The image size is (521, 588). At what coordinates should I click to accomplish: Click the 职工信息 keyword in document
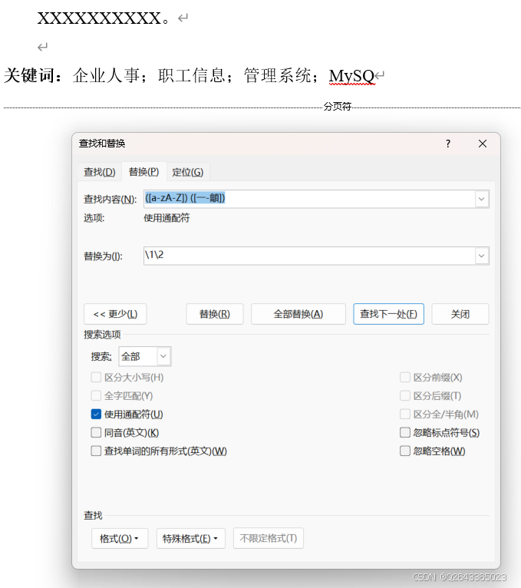click(x=192, y=75)
